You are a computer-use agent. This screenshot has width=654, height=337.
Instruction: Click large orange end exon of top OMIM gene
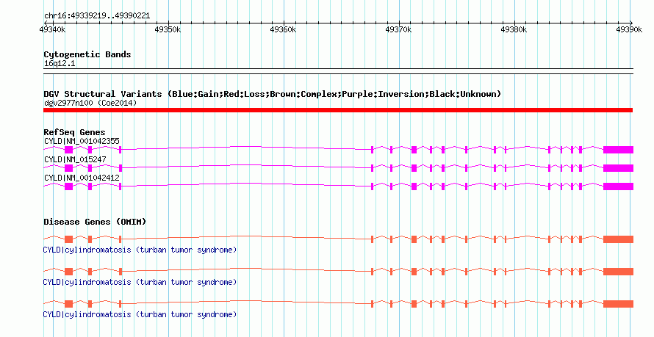(618, 239)
